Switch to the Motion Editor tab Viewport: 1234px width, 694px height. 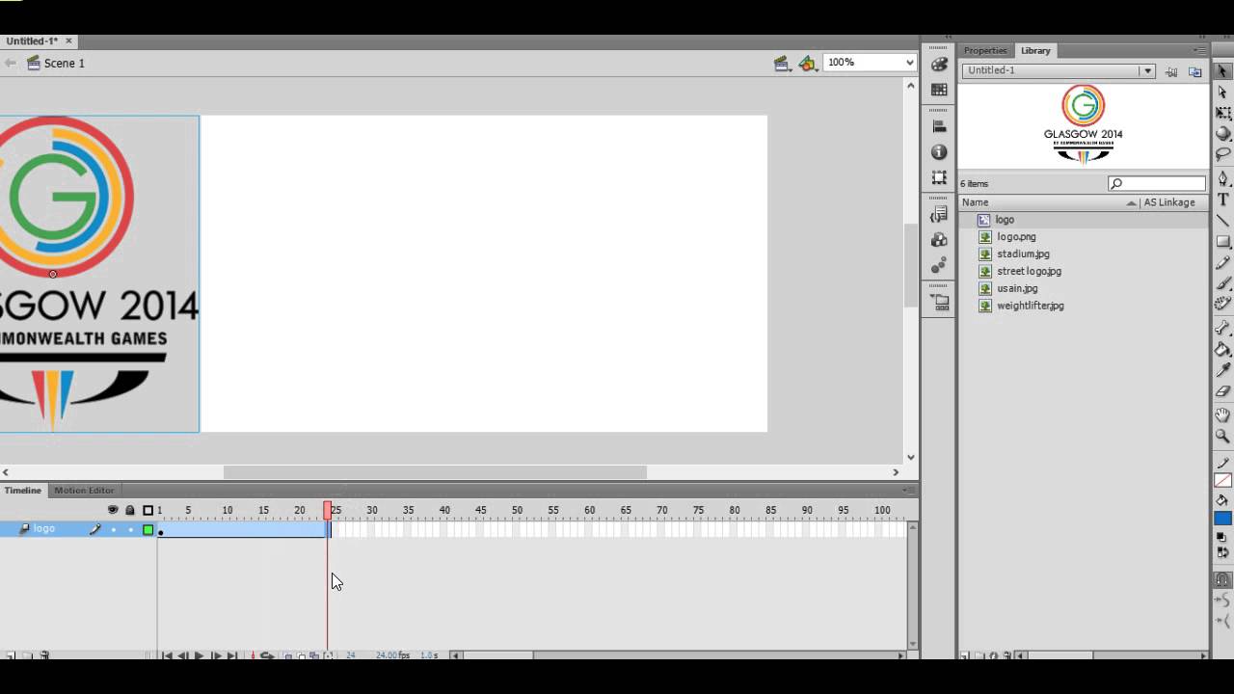[x=84, y=490]
